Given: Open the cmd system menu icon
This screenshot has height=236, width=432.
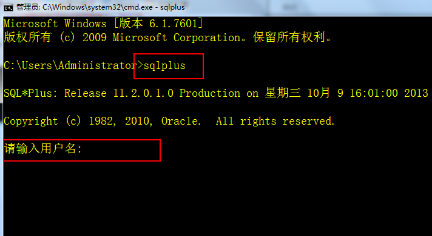Looking at the screenshot, I should point(8,7).
